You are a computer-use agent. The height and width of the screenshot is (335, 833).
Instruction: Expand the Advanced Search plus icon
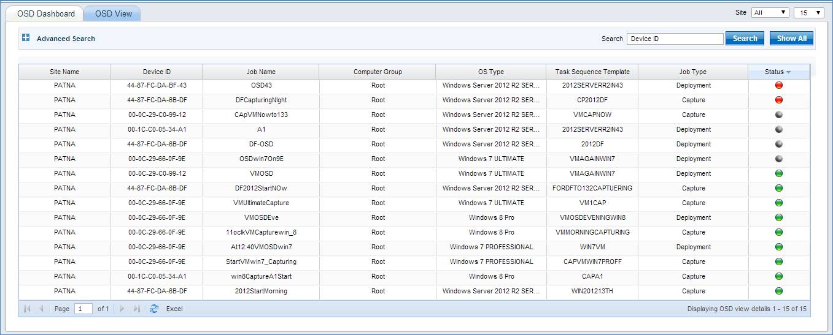coord(26,38)
